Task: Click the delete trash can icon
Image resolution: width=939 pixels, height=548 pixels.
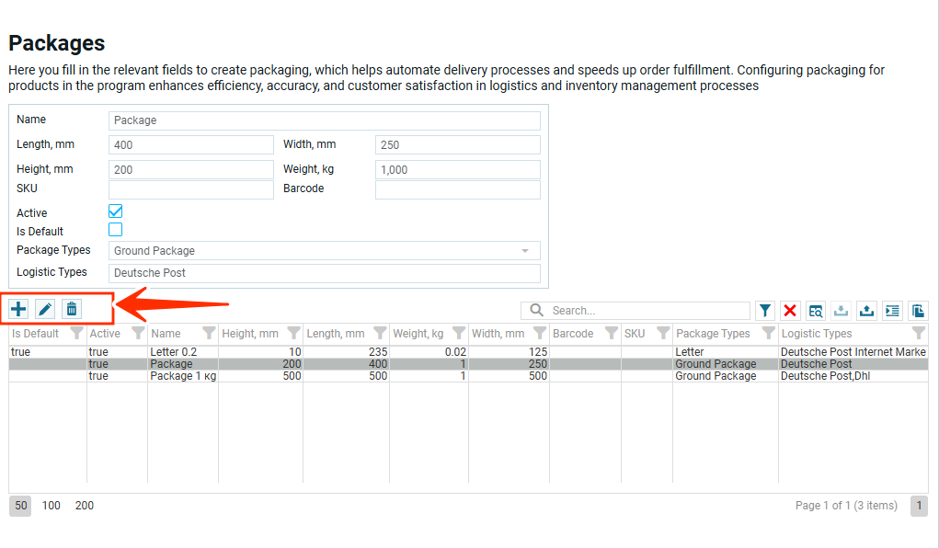Action: (x=72, y=310)
